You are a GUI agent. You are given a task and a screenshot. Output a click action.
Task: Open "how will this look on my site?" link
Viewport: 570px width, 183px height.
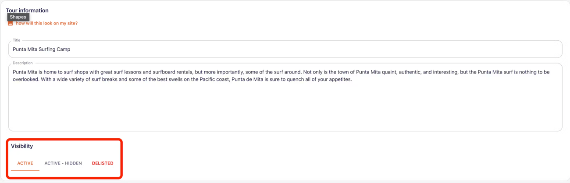click(46, 23)
